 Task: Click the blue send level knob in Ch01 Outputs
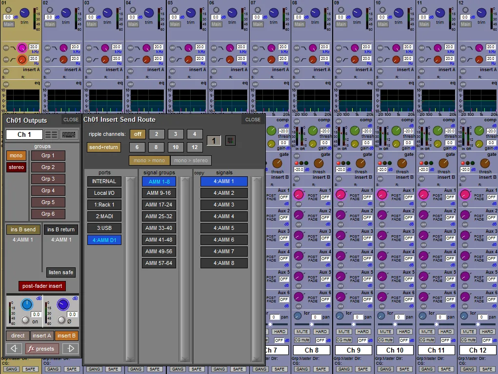(27, 304)
